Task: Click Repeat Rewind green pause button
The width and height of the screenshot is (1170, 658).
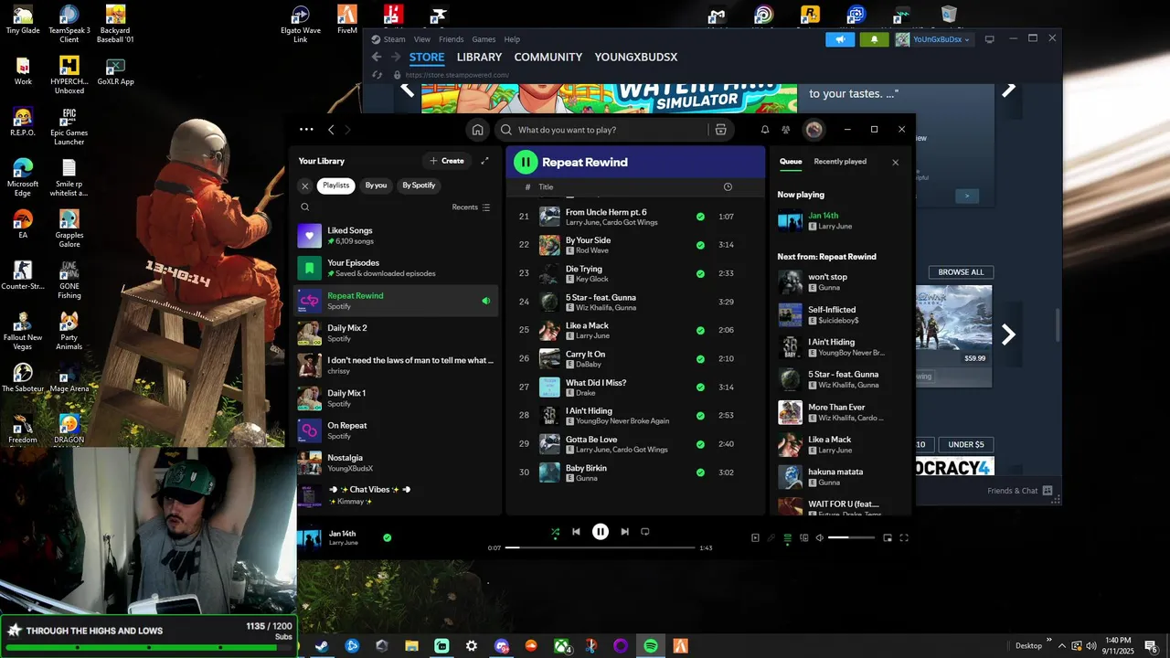Action: (526, 163)
